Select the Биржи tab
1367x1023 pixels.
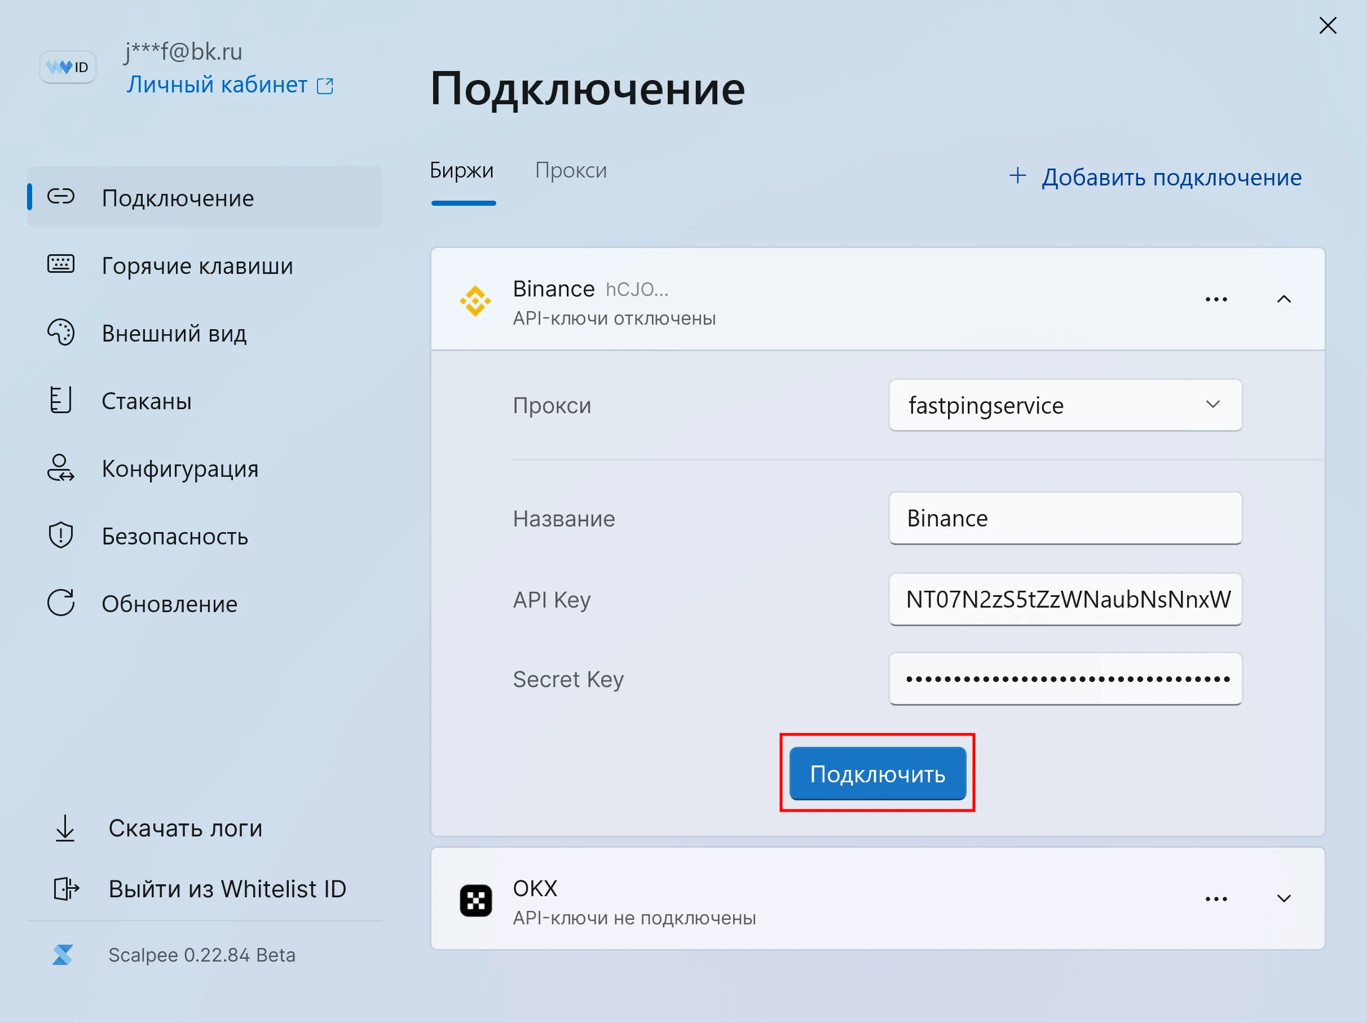point(462,170)
